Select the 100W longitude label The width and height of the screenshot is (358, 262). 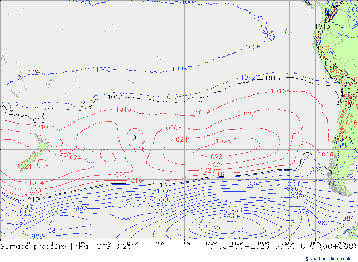tap(263, 243)
